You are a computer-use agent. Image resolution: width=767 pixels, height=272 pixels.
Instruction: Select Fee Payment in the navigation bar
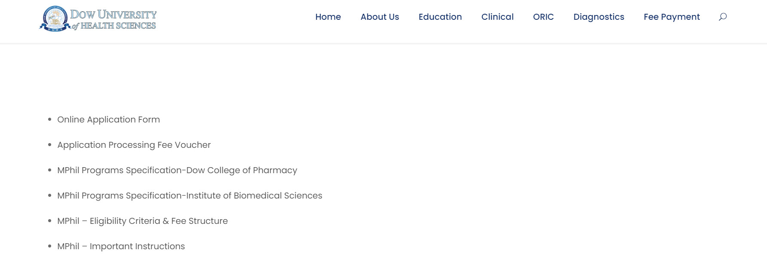(x=672, y=17)
